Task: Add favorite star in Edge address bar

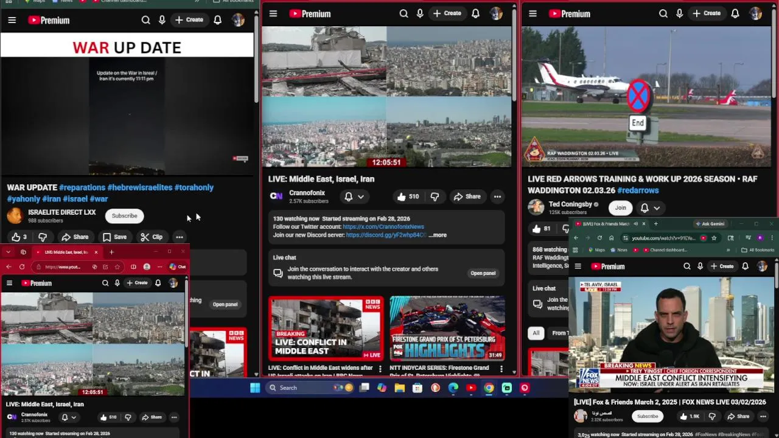Action: pos(117,267)
